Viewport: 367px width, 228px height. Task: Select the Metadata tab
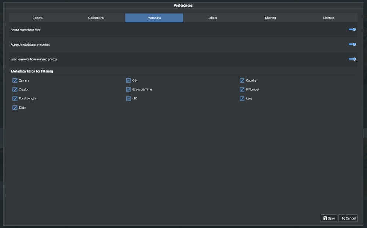[x=154, y=18]
